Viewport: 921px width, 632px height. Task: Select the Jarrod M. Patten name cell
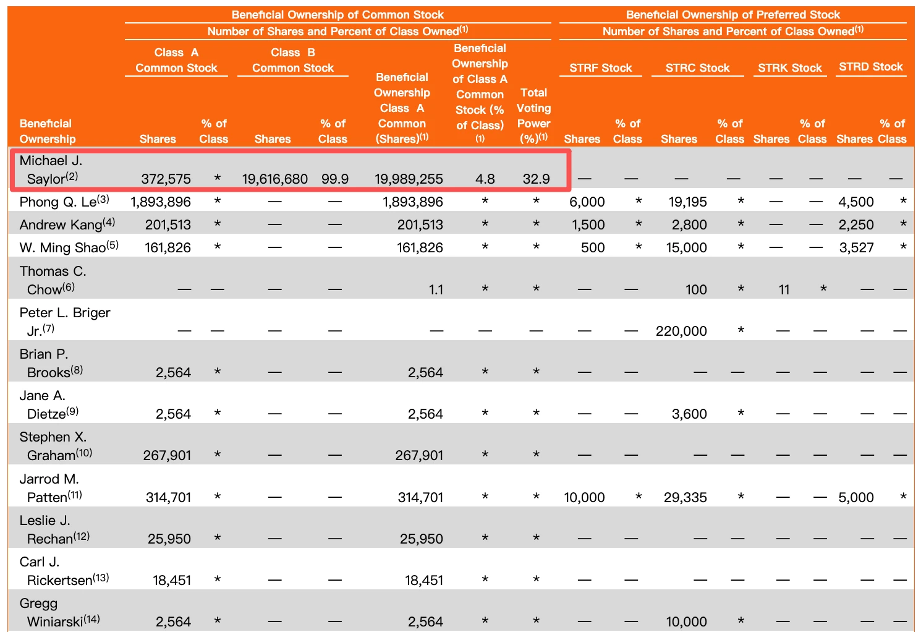pyautogui.click(x=51, y=488)
